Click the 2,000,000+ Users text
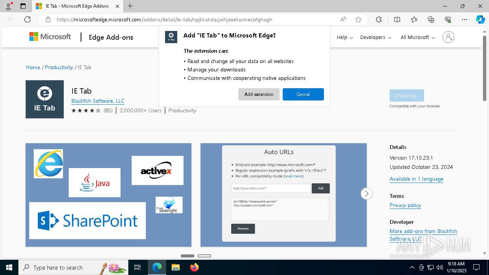Viewport: 489px width, 275px height. (x=141, y=110)
